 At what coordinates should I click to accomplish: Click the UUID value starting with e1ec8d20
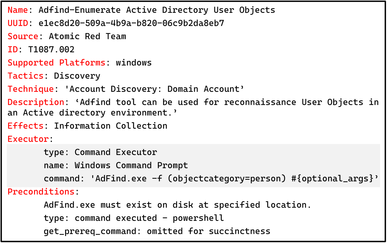coord(131,23)
